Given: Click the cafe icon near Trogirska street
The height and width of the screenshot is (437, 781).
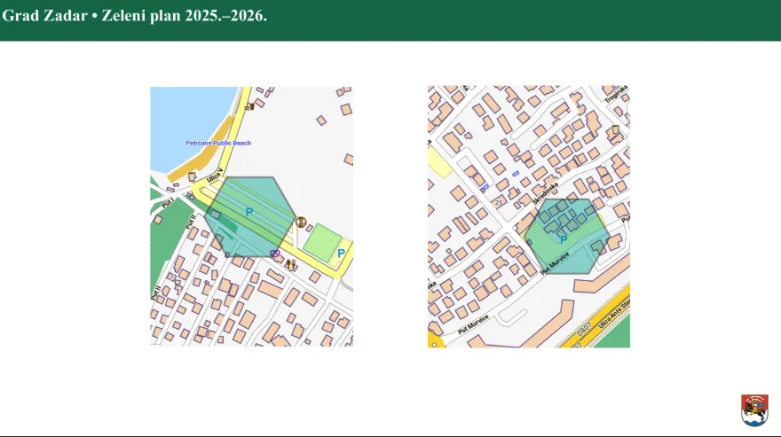Looking at the screenshot, I should coord(616,129).
